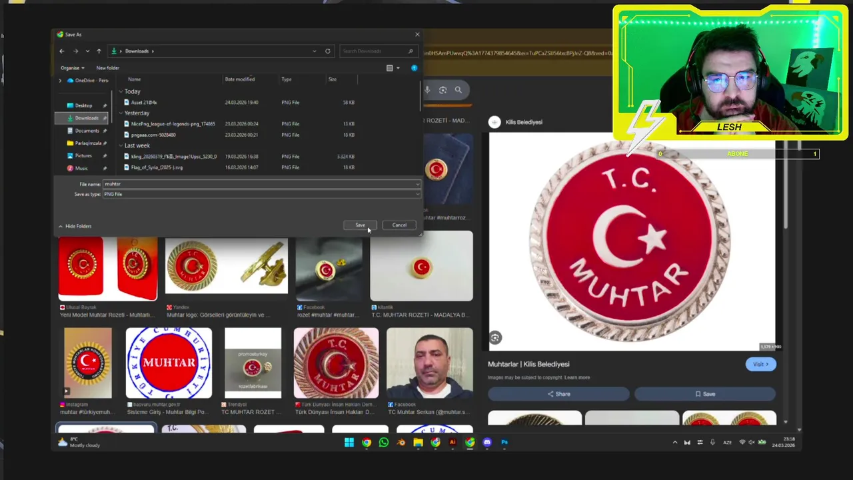The height and width of the screenshot is (480, 853).
Task: Sort files by Size column
Action: coord(333,79)
